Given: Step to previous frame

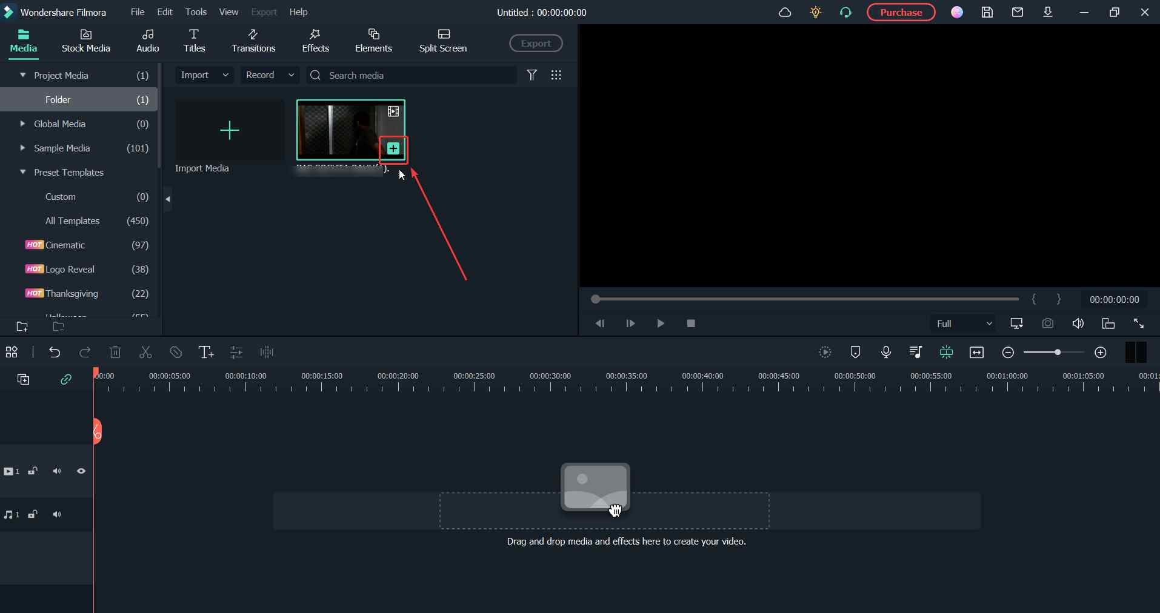Looking at the screenshot, I should pos(600,323).
